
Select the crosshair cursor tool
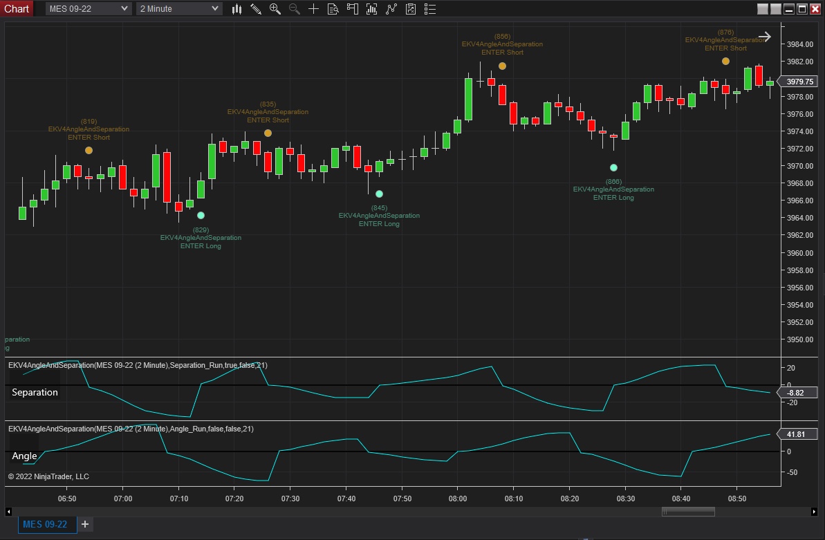(x=313, y=9)
